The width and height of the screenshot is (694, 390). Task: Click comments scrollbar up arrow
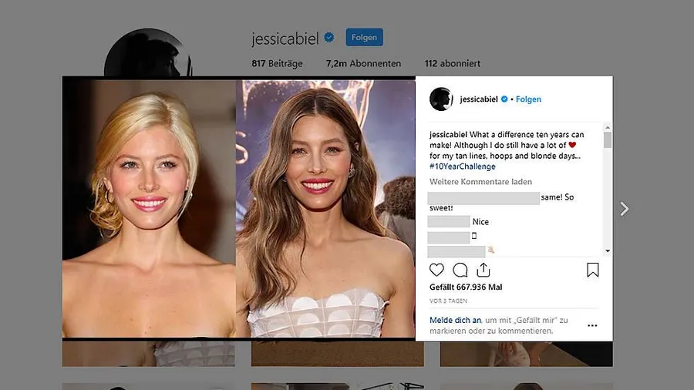(x=608, y=127)
